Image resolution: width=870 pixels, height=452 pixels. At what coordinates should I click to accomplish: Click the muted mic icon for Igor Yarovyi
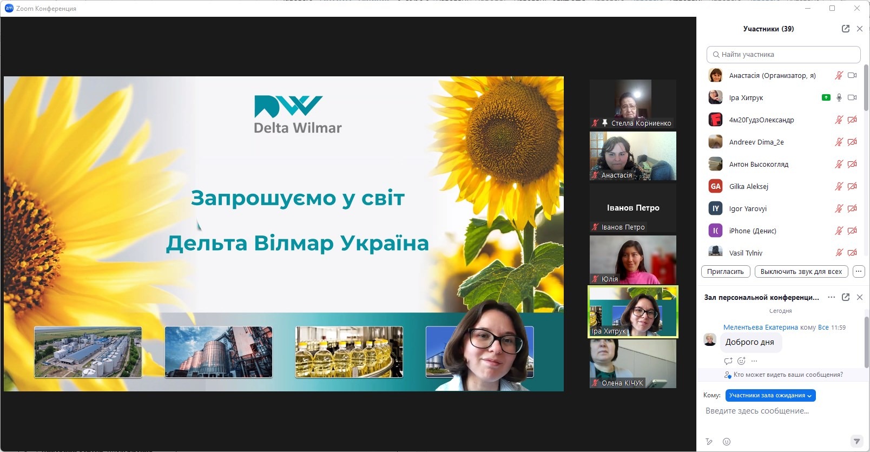tap(839, 209)
